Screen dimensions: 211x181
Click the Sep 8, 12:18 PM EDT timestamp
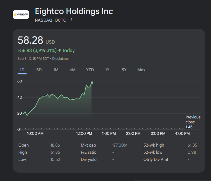(x=33, y=59)
